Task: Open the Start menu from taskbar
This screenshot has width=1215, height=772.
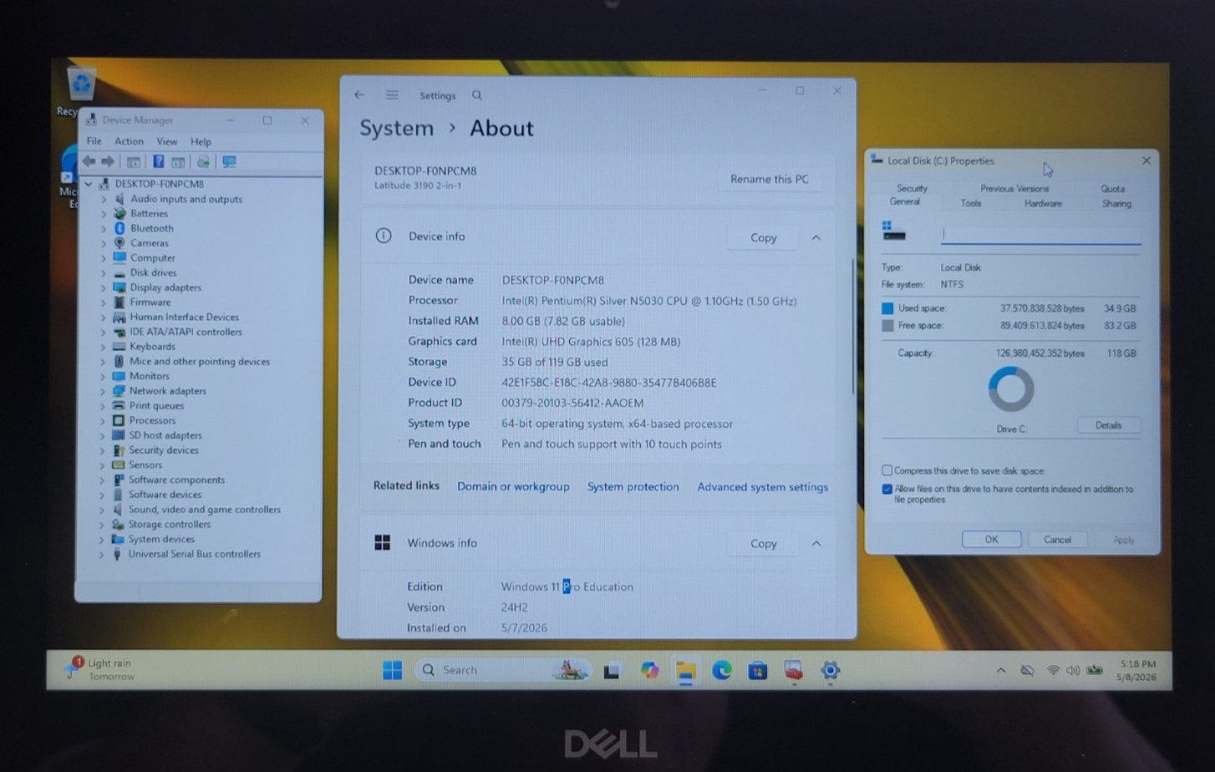Action: (x=392, y=670)
